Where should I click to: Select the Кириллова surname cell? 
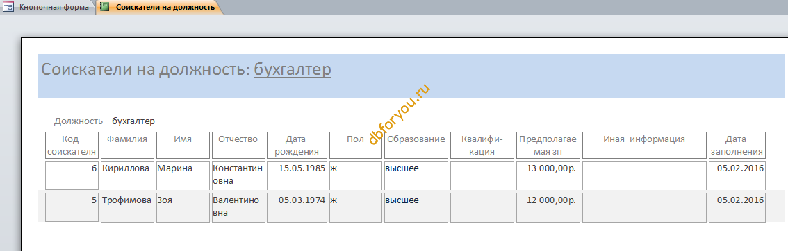(127, 175)
